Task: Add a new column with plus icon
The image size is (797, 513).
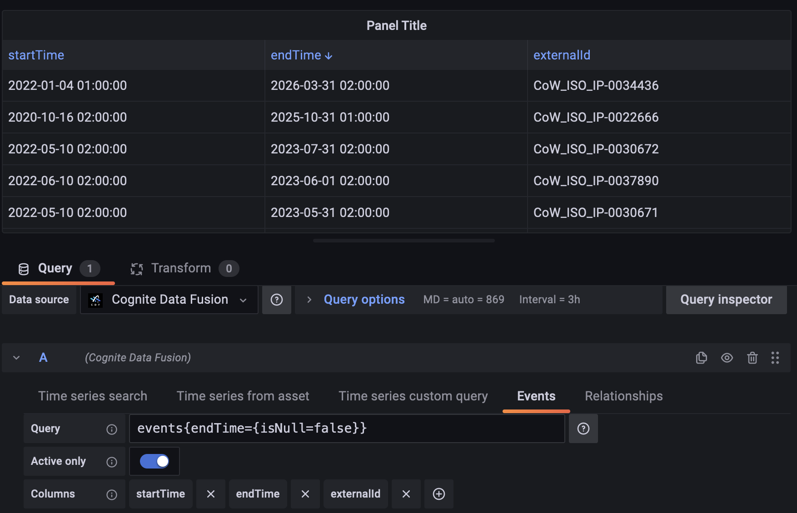Action: coord(439,494)
